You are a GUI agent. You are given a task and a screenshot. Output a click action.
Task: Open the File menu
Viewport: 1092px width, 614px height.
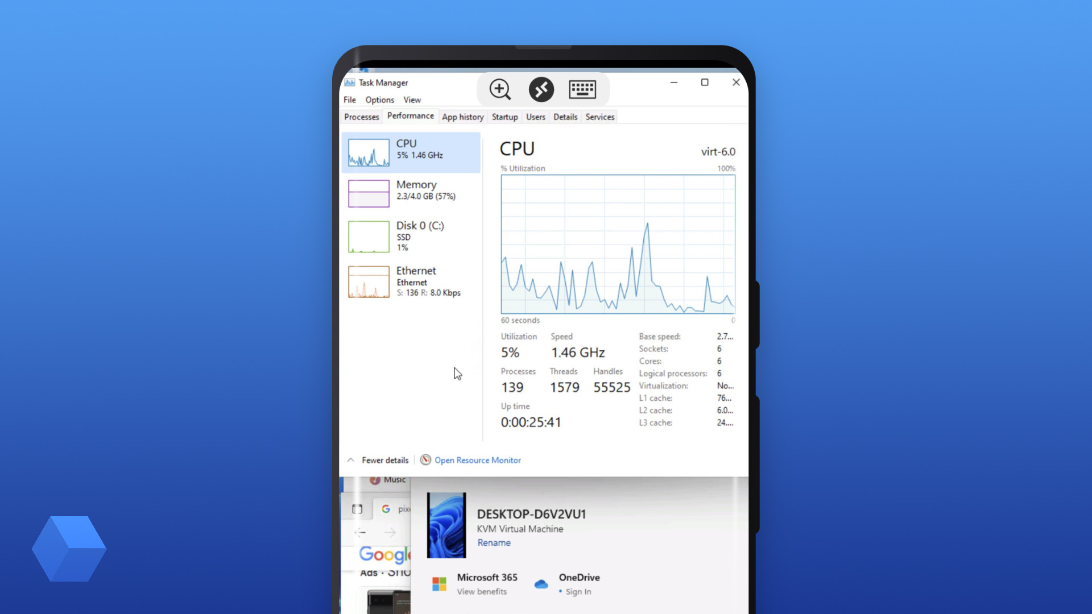coord(350,99)
